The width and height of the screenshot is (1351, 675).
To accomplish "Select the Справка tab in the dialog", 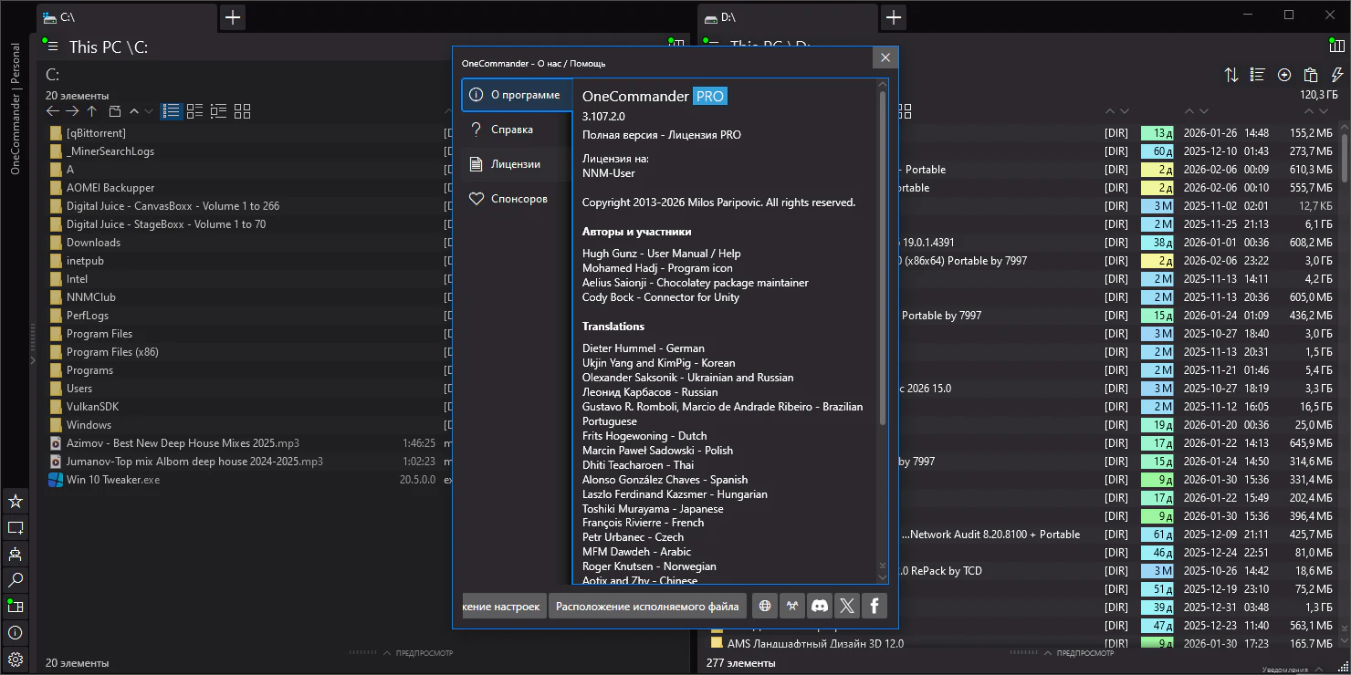I will click(x=511, y=130).
